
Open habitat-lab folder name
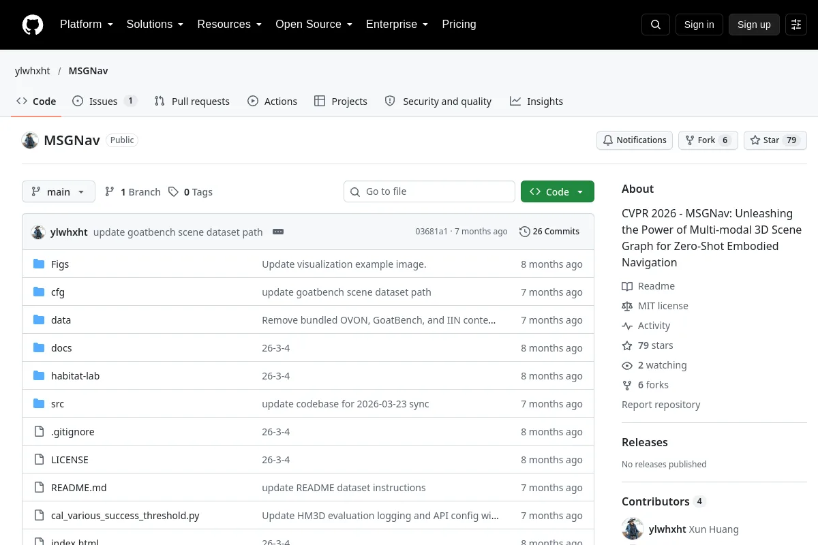76,376
